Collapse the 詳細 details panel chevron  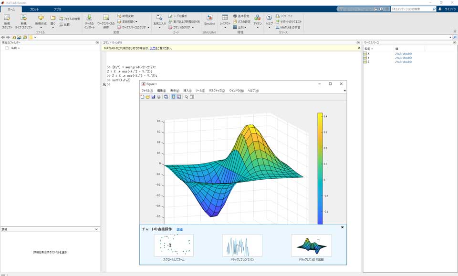(96, 229)
